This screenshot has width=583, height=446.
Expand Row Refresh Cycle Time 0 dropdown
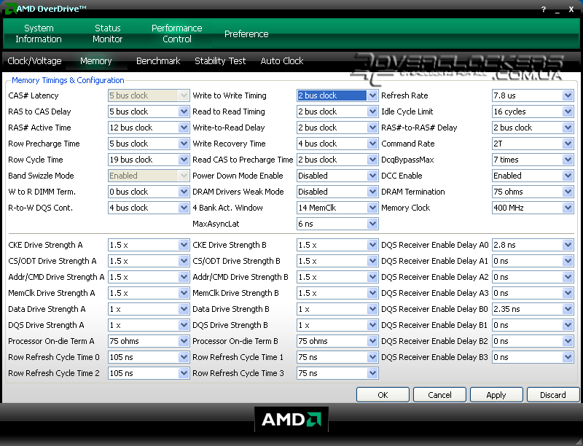(x=184, y=357)
